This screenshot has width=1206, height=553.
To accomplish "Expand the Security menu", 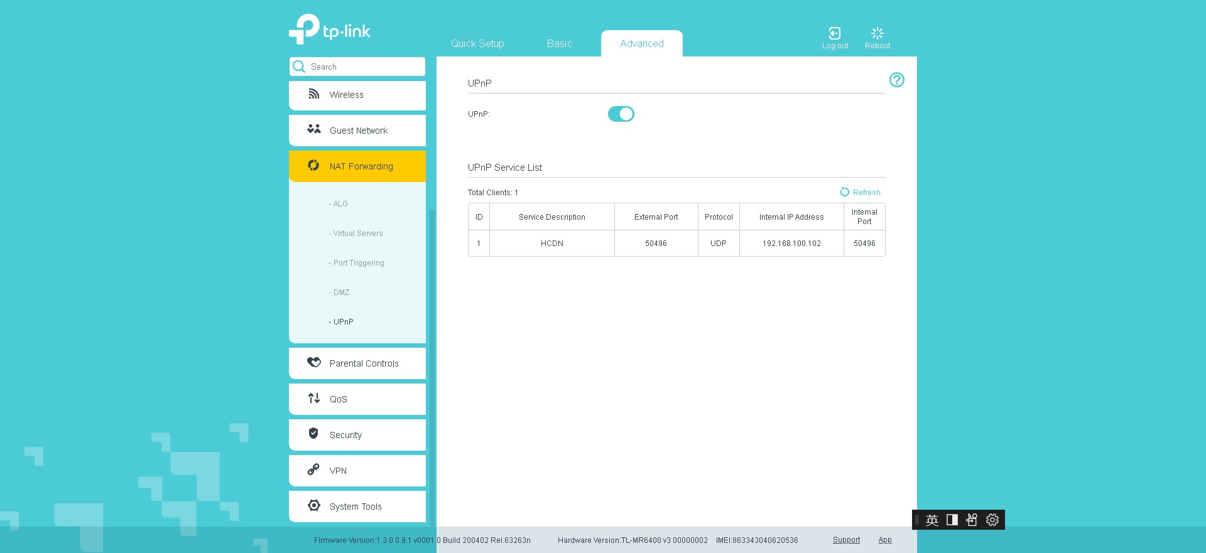I will coord(357,435).
